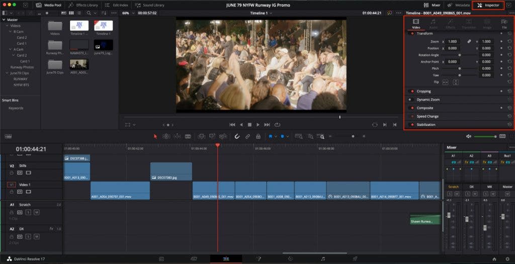Open Project Settings gear icon
515x264 pixels.
pos(508,259)
